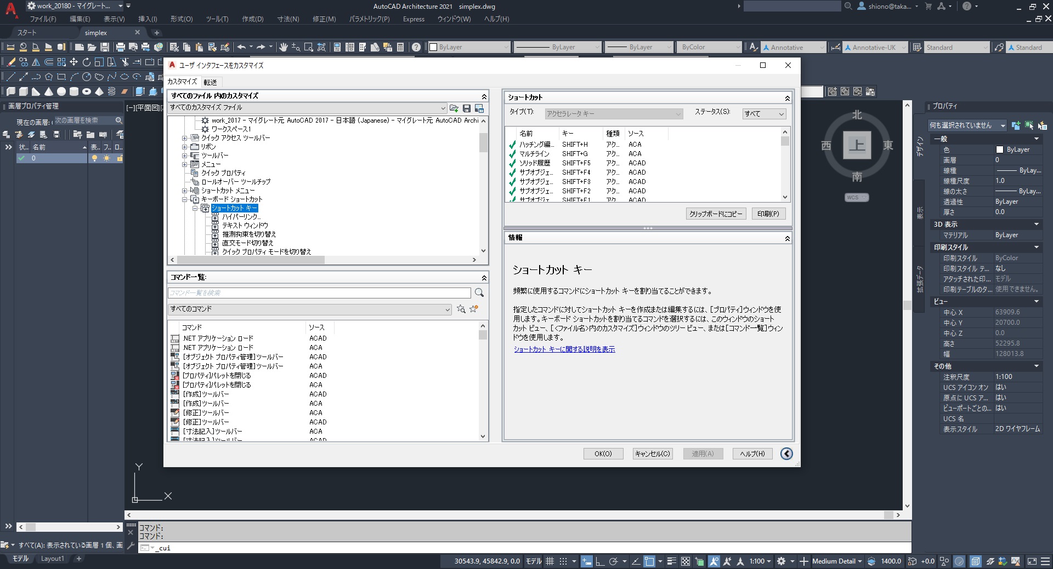The height and width of the screenshot is (569, 1053).
Task: Click the クリップボードにコピー button
Action: point(716,214)
